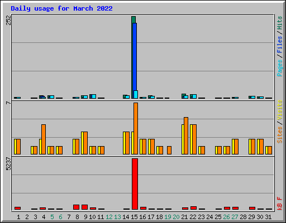This screenshot has width=286, height=223.
Task: Click the orange Sites bar for day 4
Action: pos(44,139)
